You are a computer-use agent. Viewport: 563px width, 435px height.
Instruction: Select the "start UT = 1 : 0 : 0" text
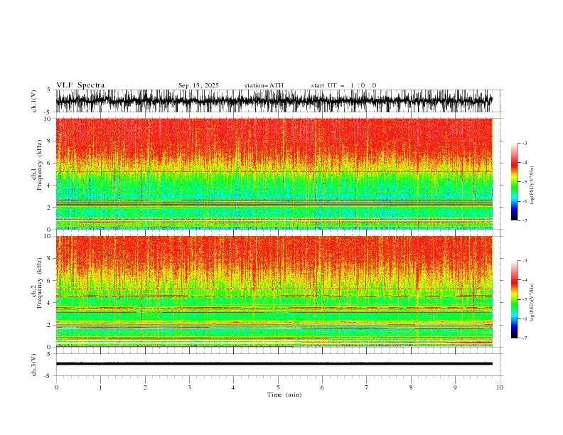click(343, 85)
